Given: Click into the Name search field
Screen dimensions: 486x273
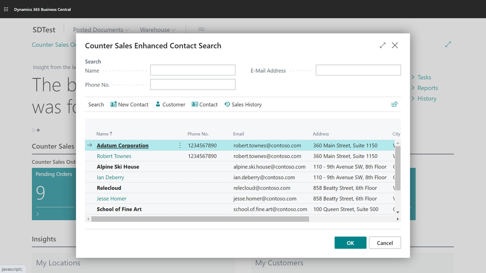Looking at the screenshot, I should 193,70.
